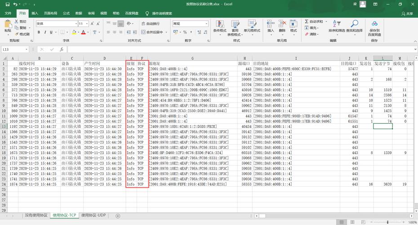Expand Merge and Center (合并后居中) arrow

[166, 32]
